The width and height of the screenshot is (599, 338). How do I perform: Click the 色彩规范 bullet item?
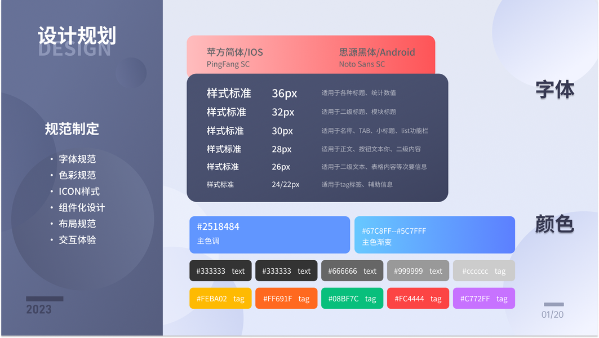point(77,175)
